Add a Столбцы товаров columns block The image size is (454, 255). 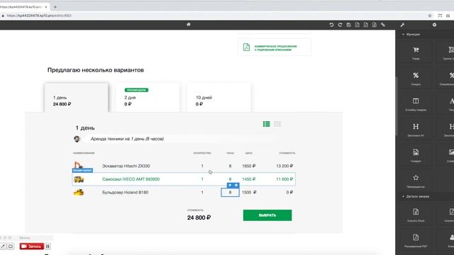[416, 104]
